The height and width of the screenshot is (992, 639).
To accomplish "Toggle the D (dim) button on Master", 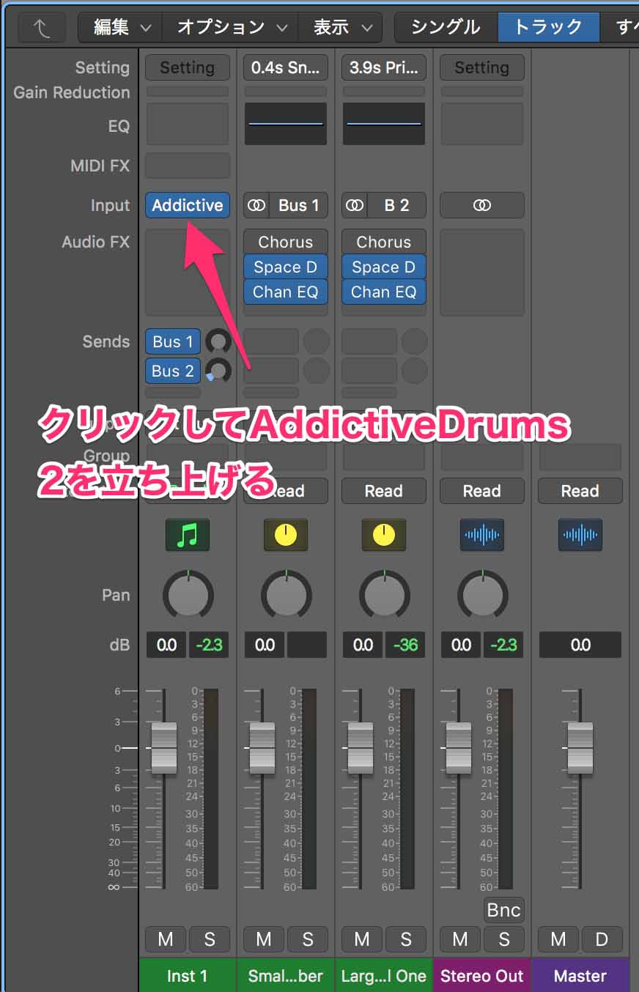I will tap(602, 939).
